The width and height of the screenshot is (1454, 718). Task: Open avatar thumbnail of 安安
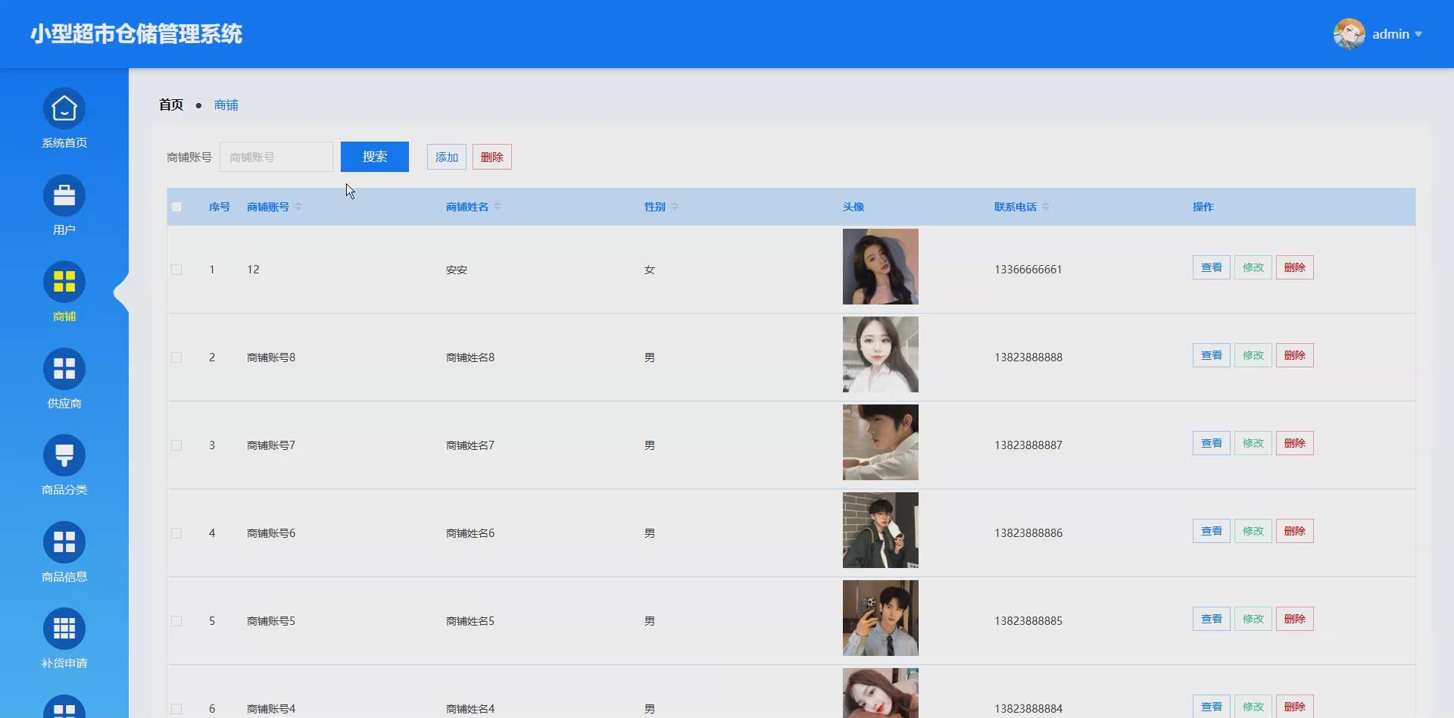pyautogui.click(x=881, y=267)
